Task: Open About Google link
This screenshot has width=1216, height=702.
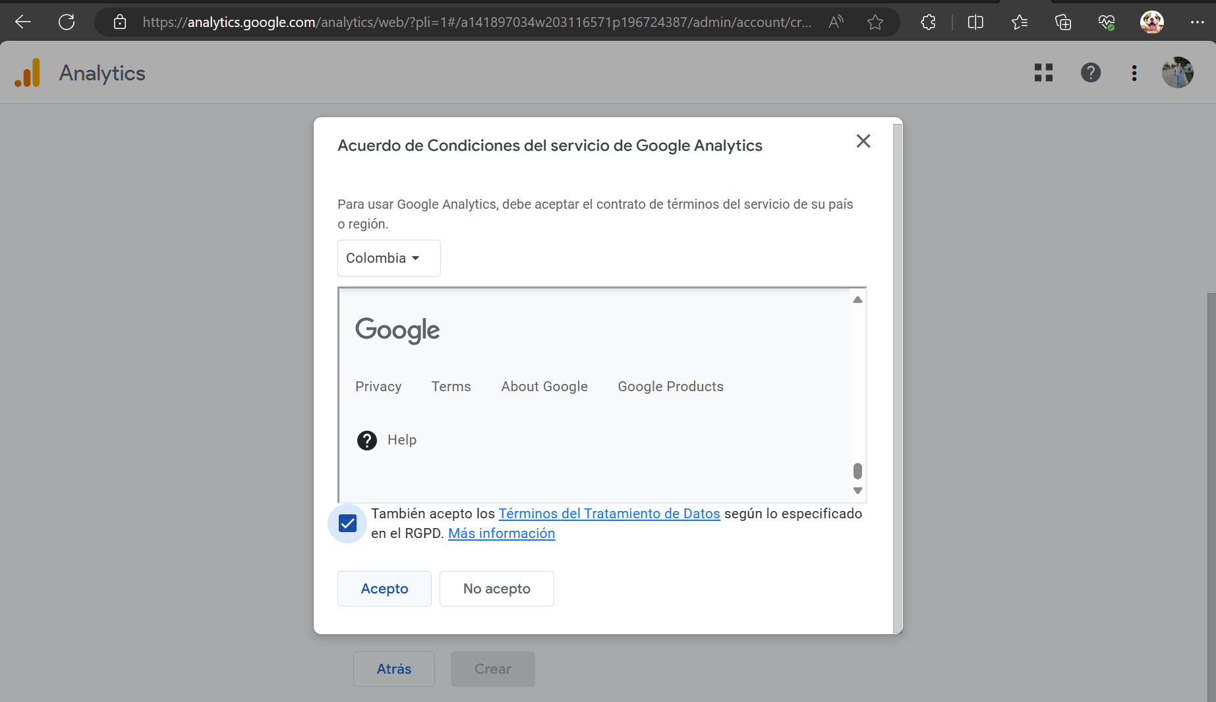Action: [x=544, y=387]
